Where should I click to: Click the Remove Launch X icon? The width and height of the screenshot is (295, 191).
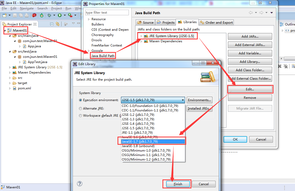coord(279,66)
